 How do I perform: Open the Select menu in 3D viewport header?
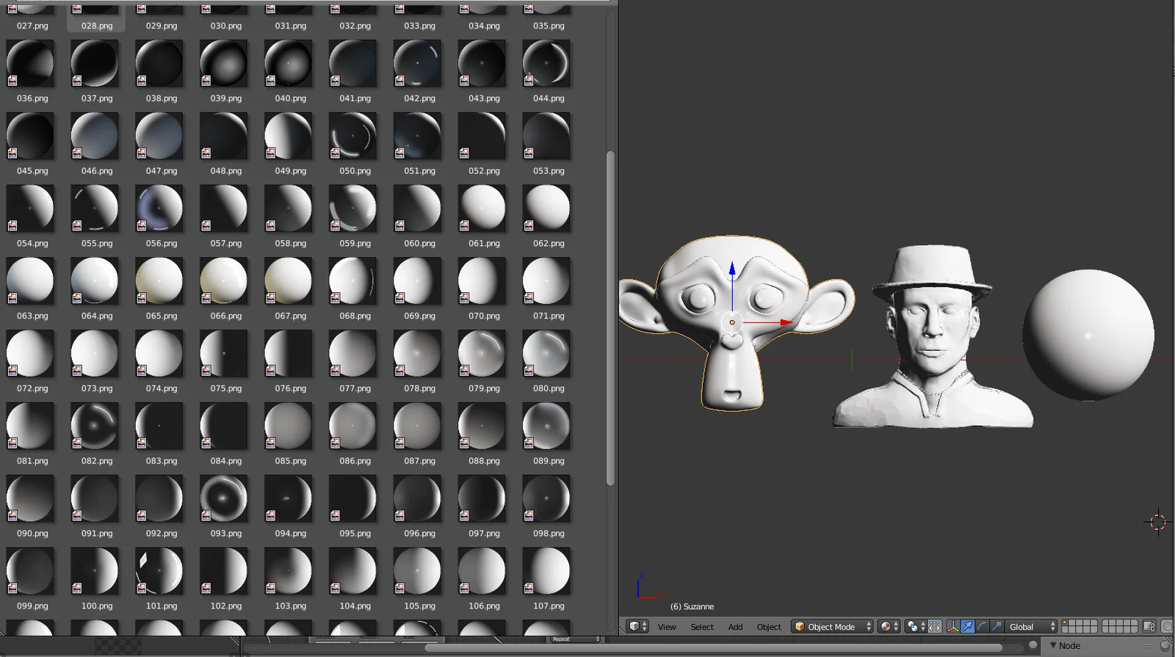(702, 627)
